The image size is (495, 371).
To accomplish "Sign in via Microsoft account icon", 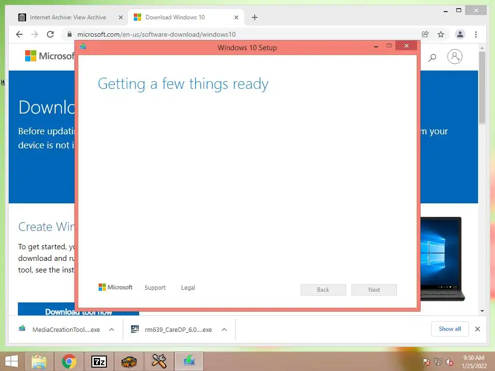I will click(x=454, y=57).
